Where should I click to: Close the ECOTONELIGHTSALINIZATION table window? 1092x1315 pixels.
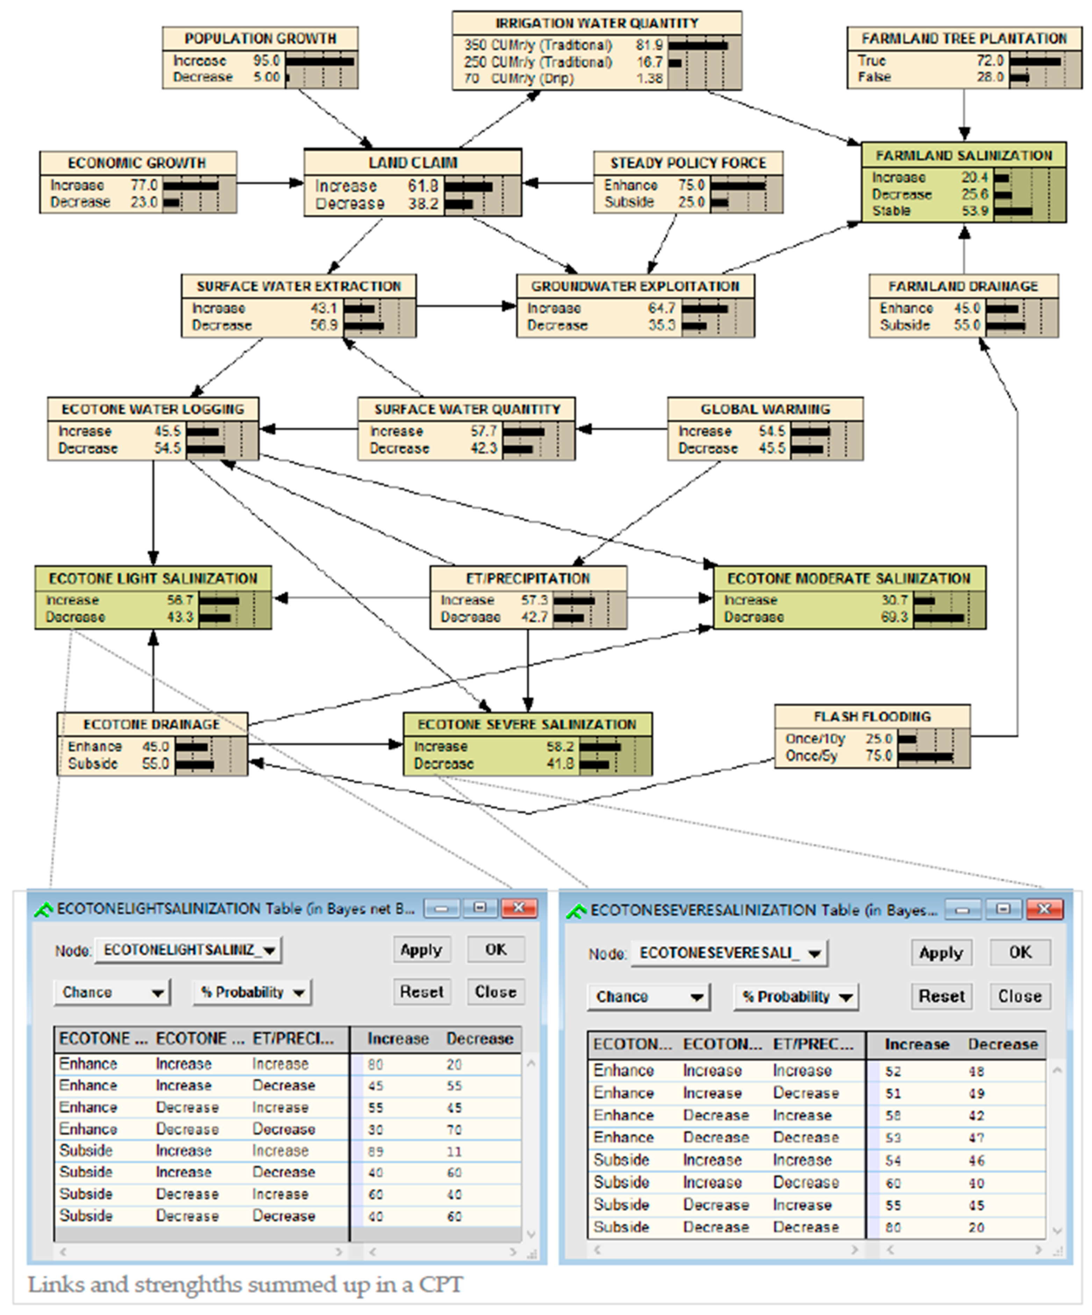(519, 909)
